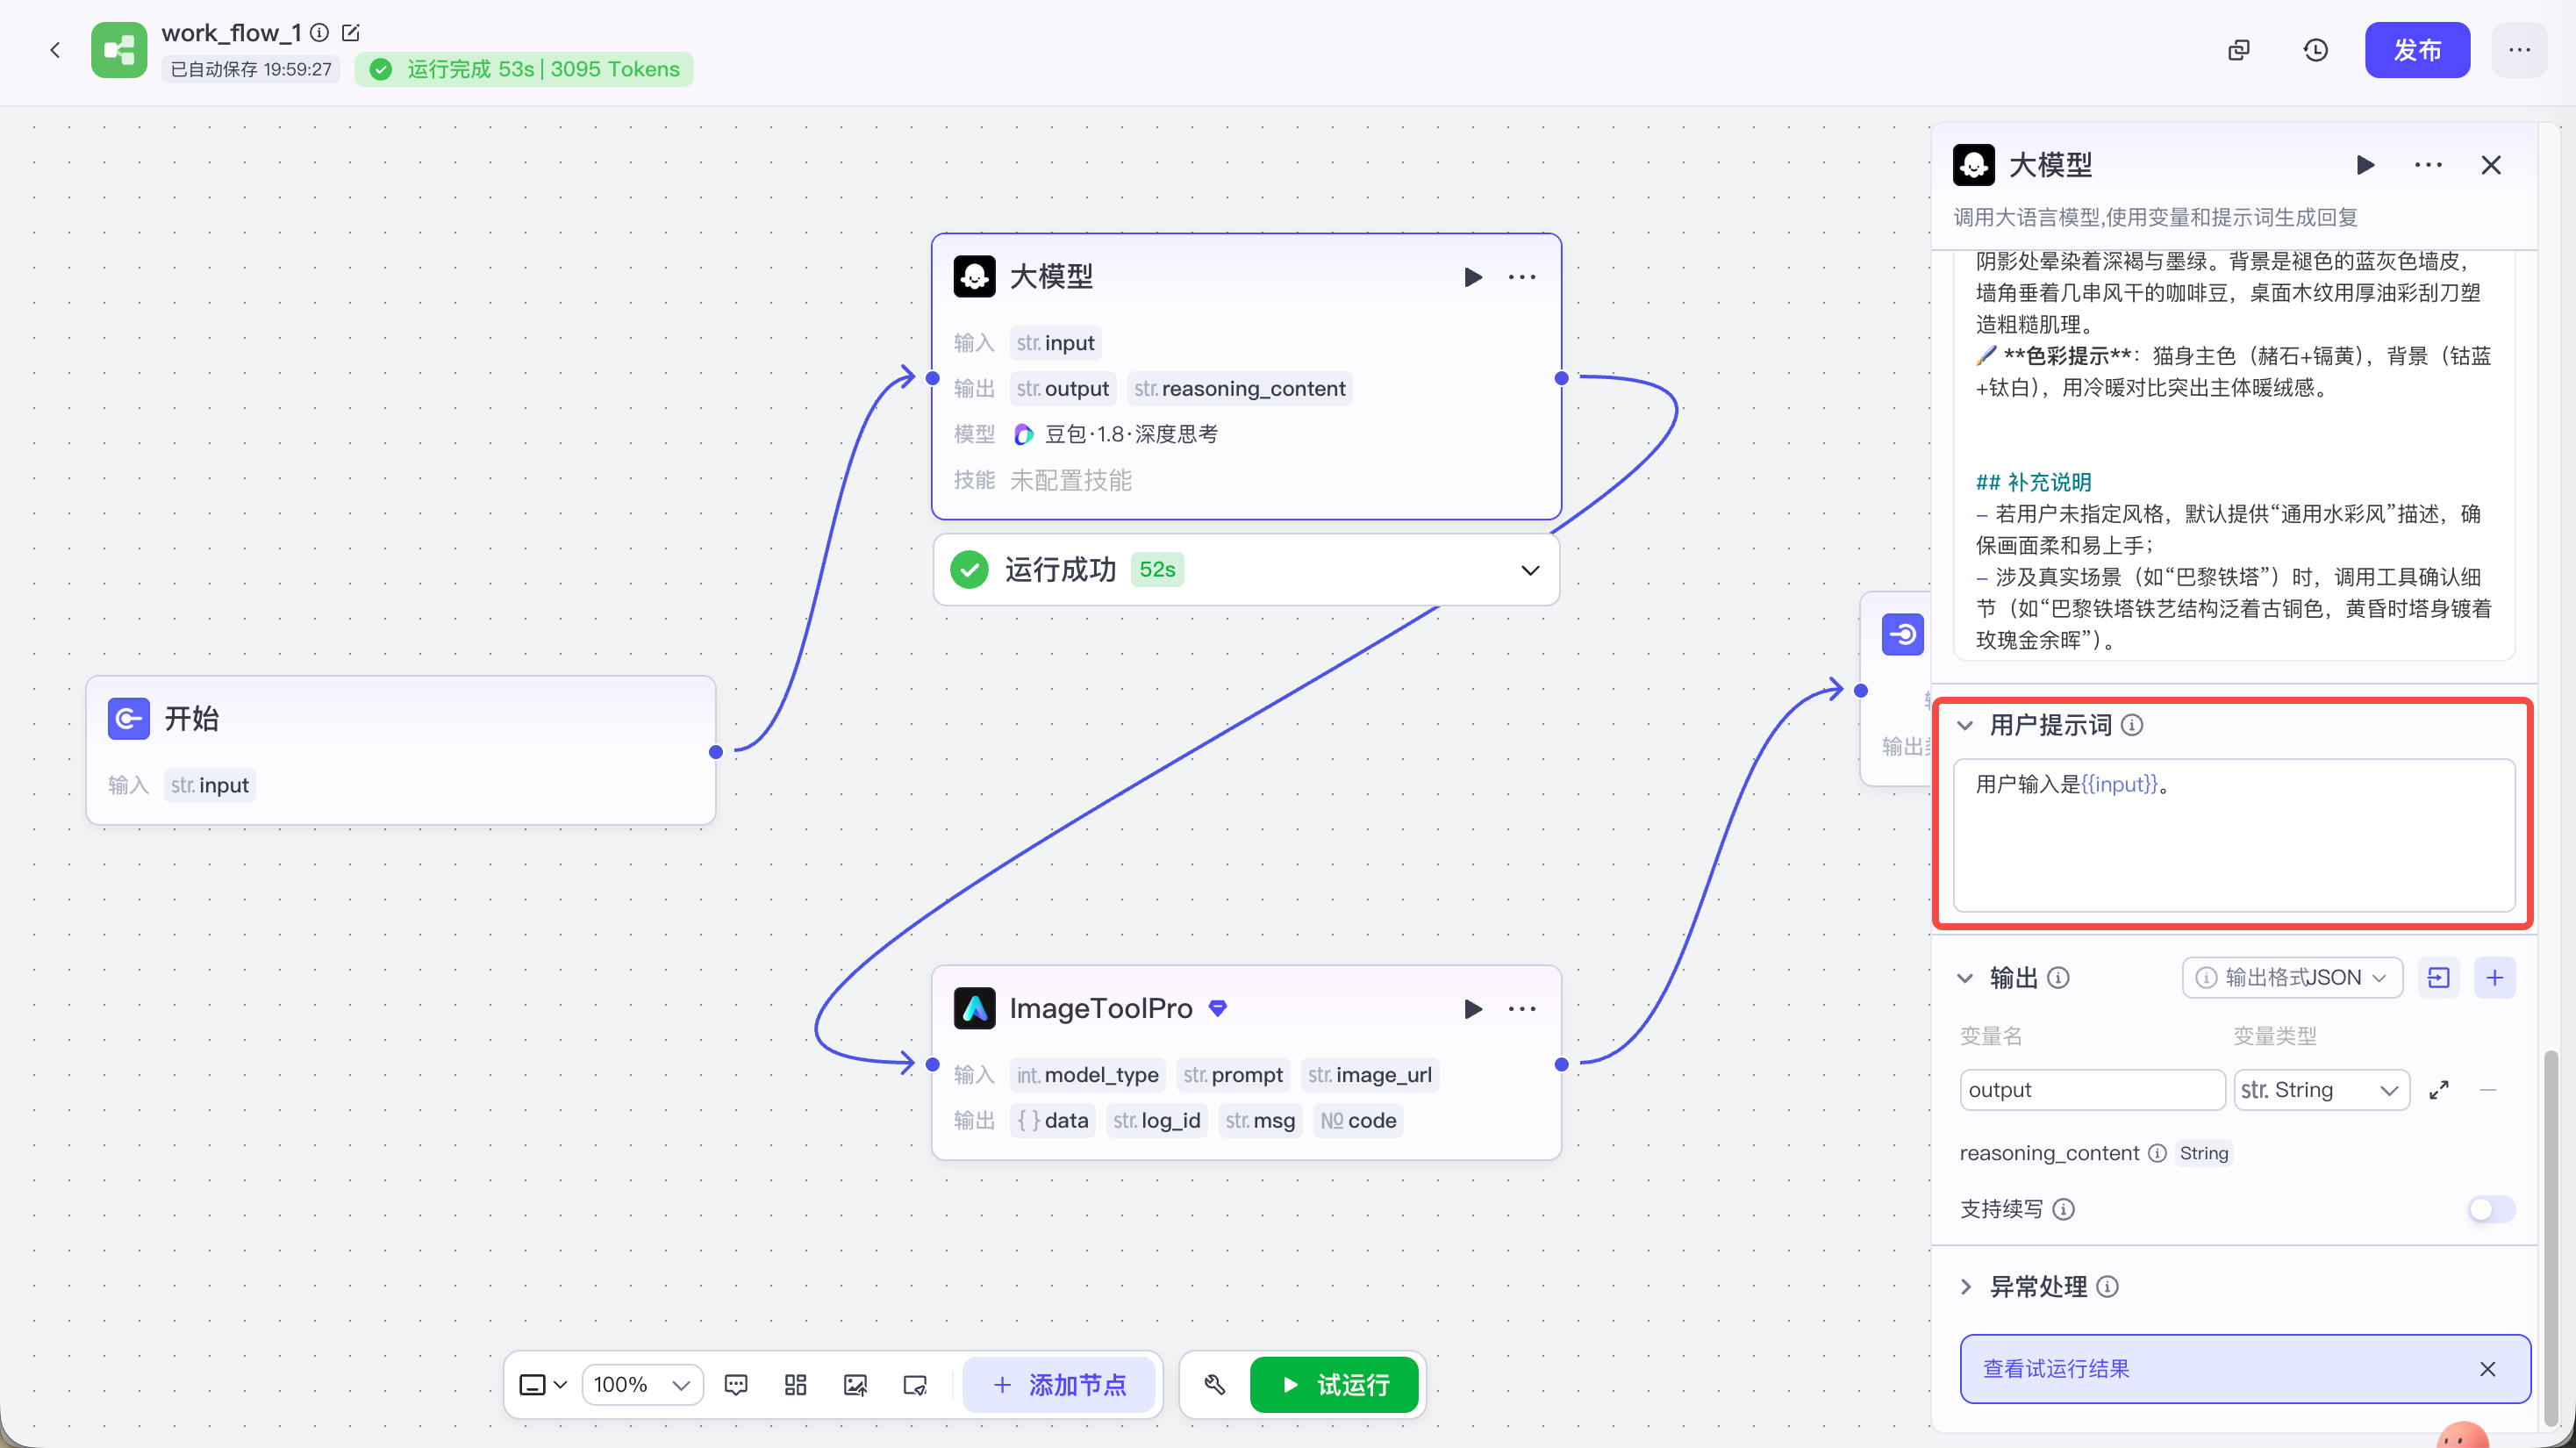Image resolution: width=2576 pixels, height=1448 pixels.
Task: Add a new output variable
Action: (2495, 978)
